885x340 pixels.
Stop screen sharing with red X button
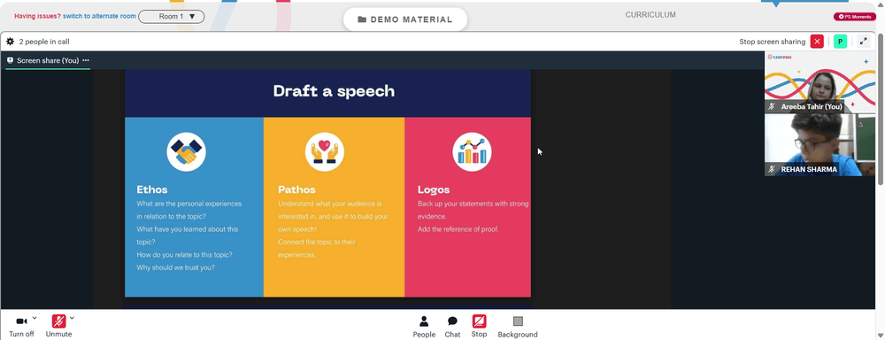tap(817, 42)
